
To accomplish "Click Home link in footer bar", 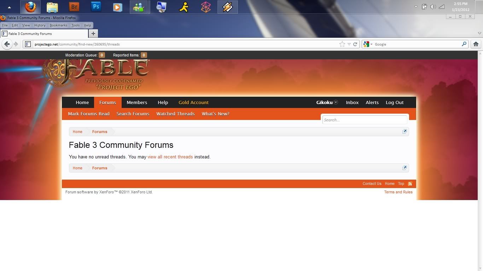I will (x=390, y=183).
